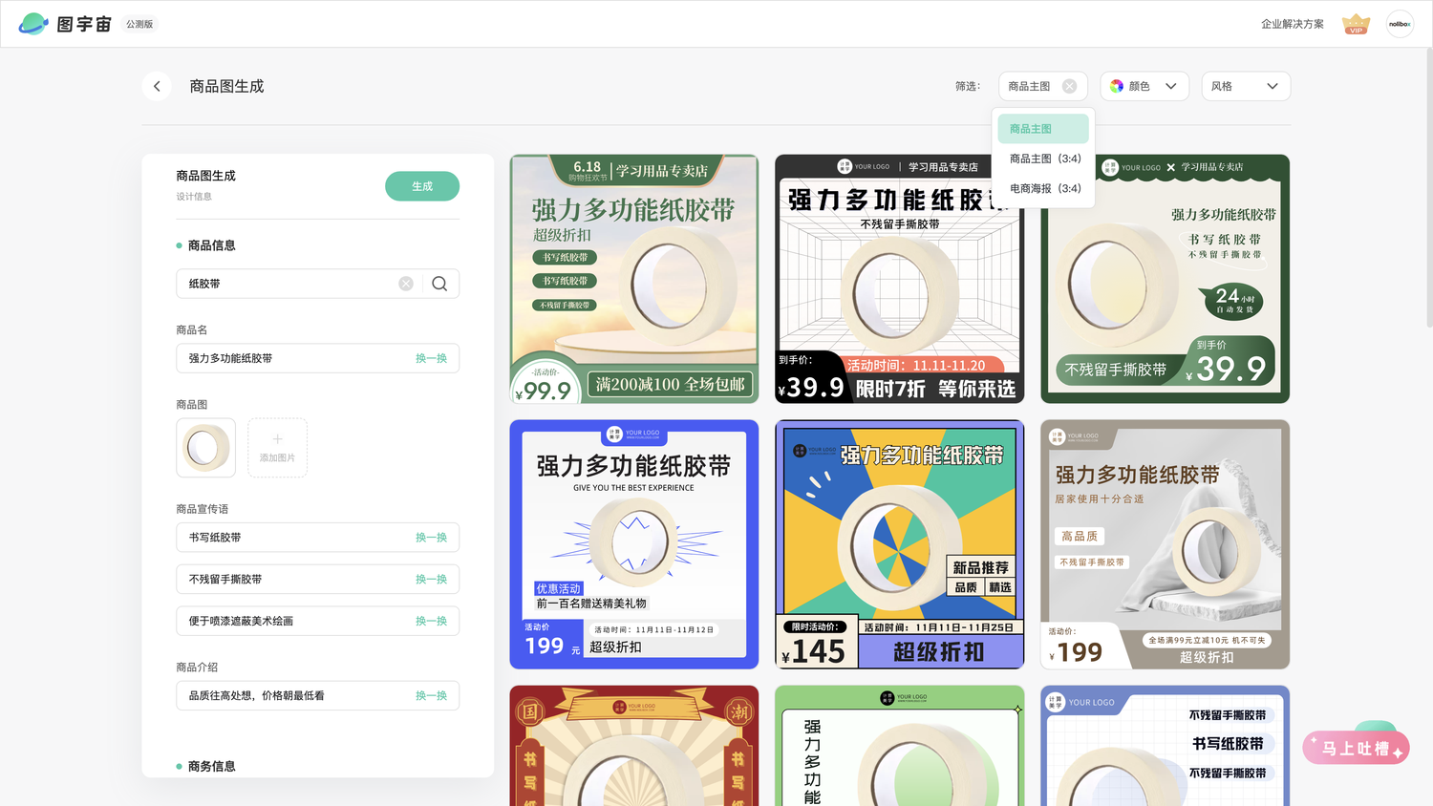Click the color wheel icon in 颜色 filter

1117,86
